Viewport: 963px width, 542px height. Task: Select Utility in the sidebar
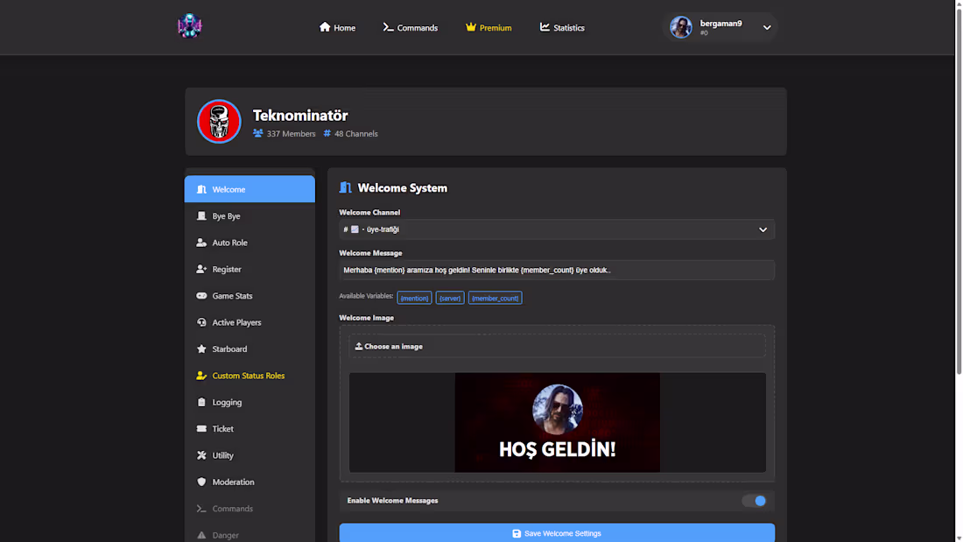(x=250, y=455)
